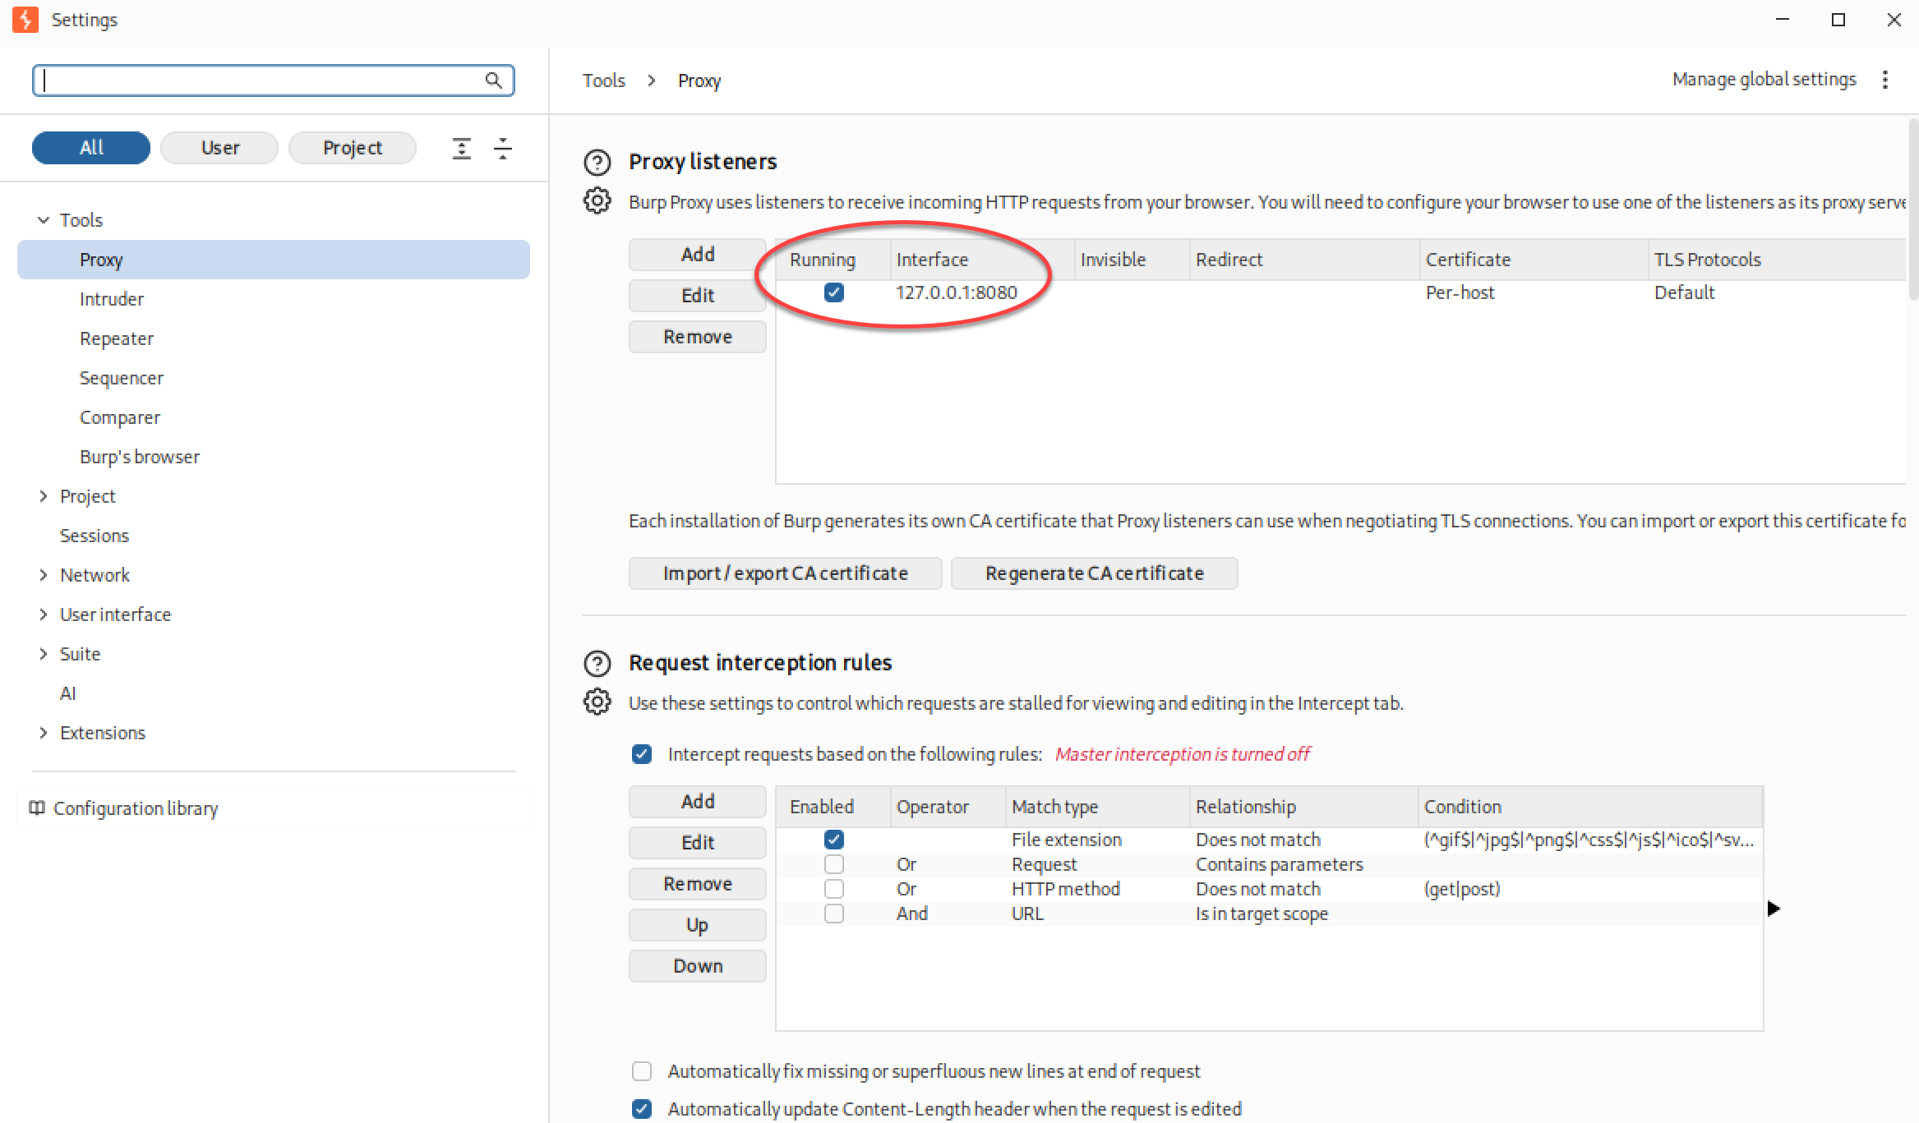The image size is (1919, 1123).
Task: Open Proxy listeners gear options
Action: pyautogui.click(x=597, y=200)
